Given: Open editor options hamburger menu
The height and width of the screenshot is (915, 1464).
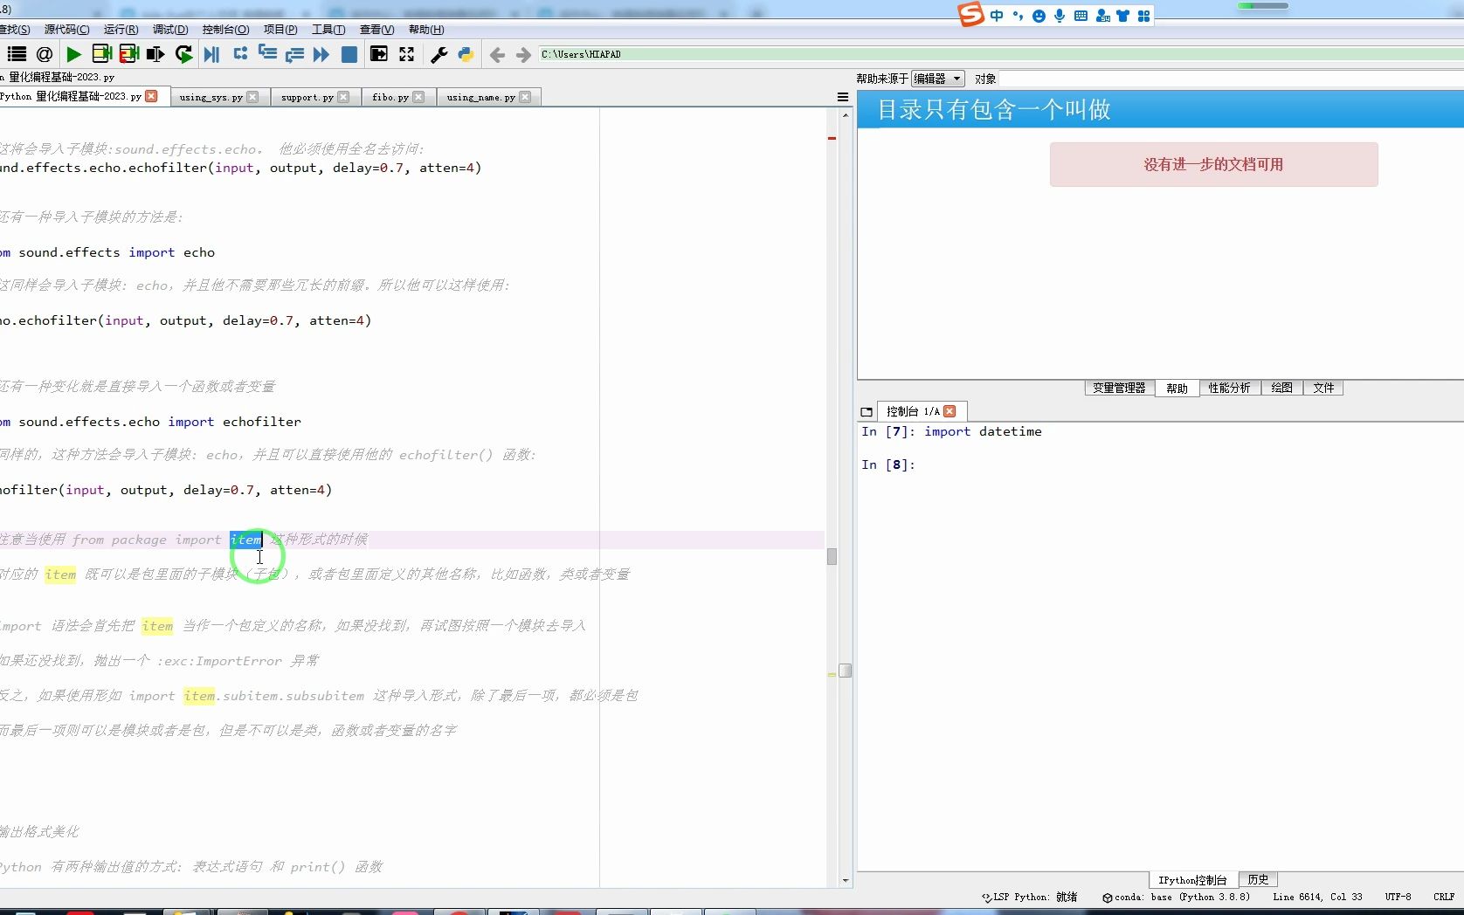Looking at the screenshot, I should [843, 97].
